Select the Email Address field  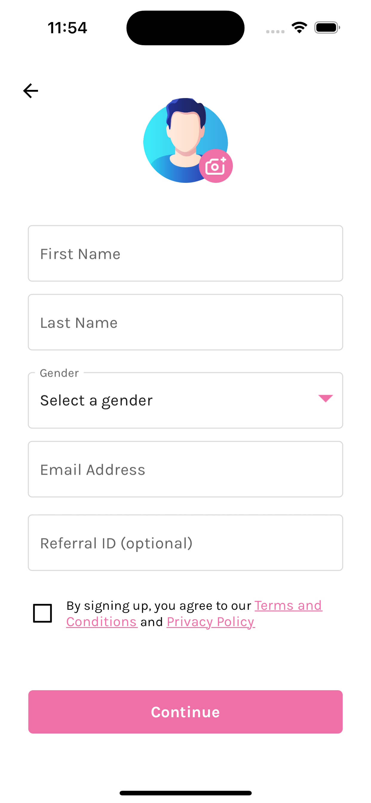[x=185, y=469]
